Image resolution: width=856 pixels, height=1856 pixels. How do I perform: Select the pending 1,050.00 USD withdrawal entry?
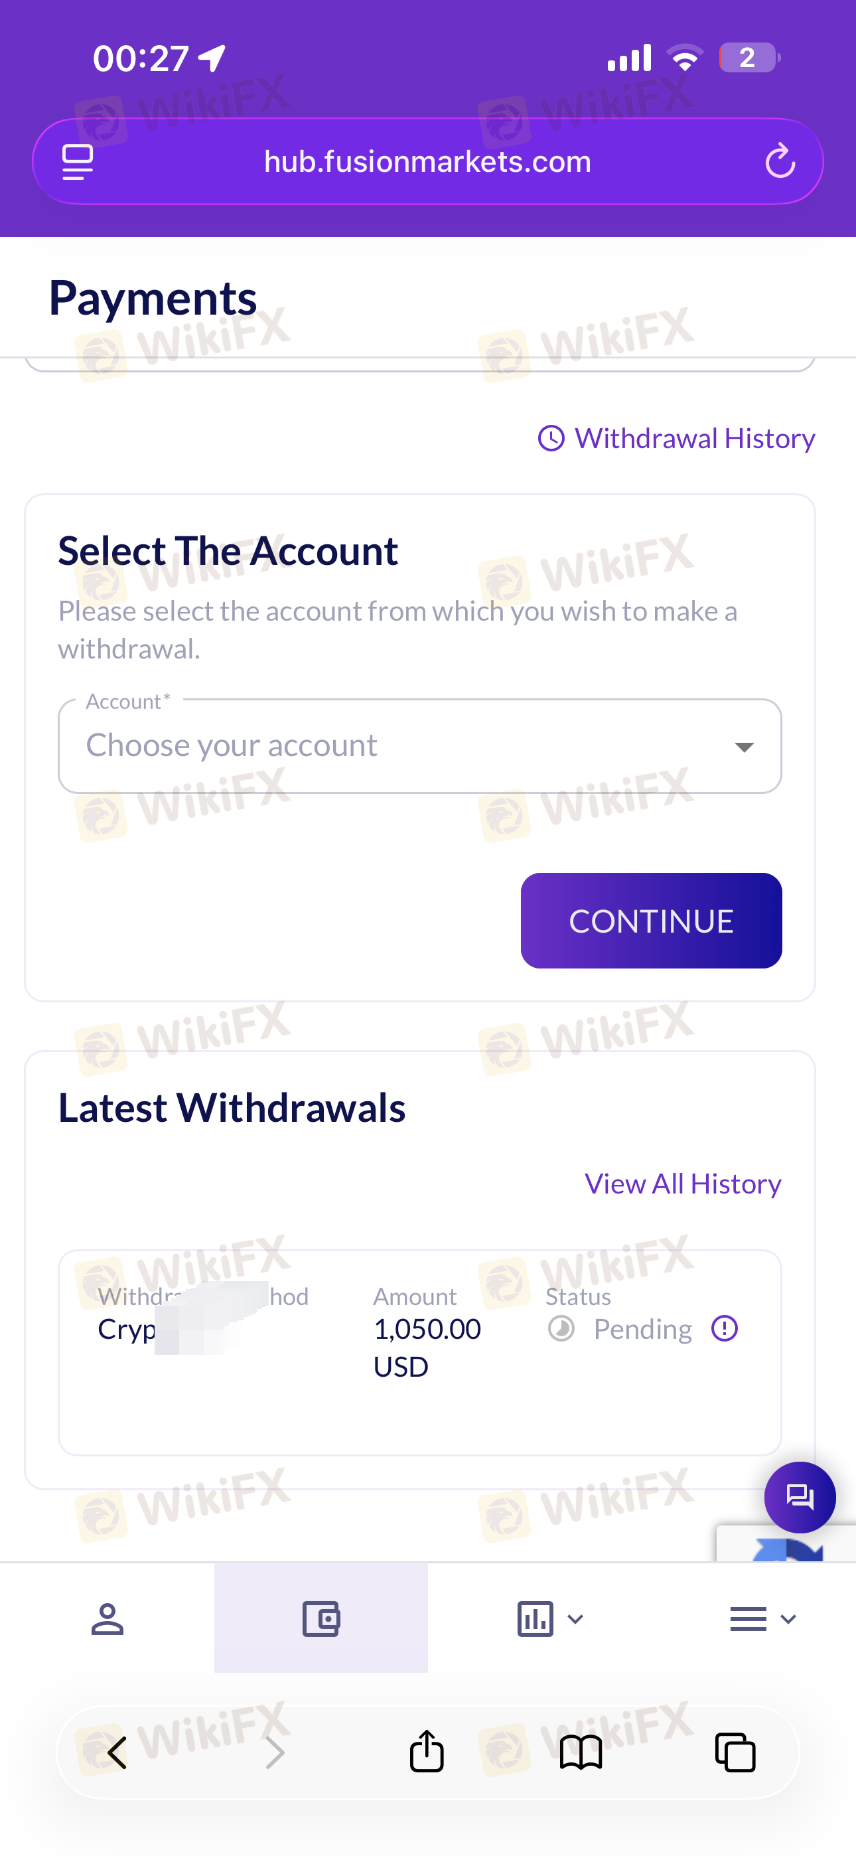point(420,1352)
